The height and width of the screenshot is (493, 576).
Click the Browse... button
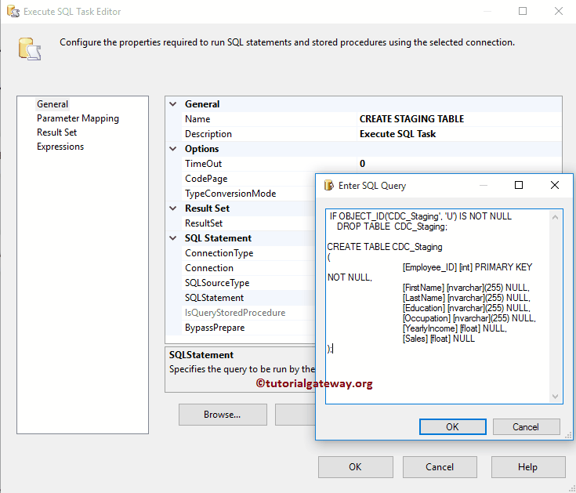(223, 415)
